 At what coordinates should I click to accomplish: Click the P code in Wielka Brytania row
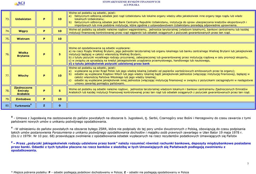44,54
